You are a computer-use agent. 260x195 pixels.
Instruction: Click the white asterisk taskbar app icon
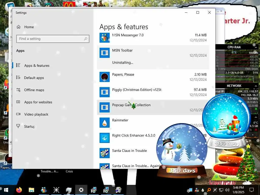(x=56, y=190)
